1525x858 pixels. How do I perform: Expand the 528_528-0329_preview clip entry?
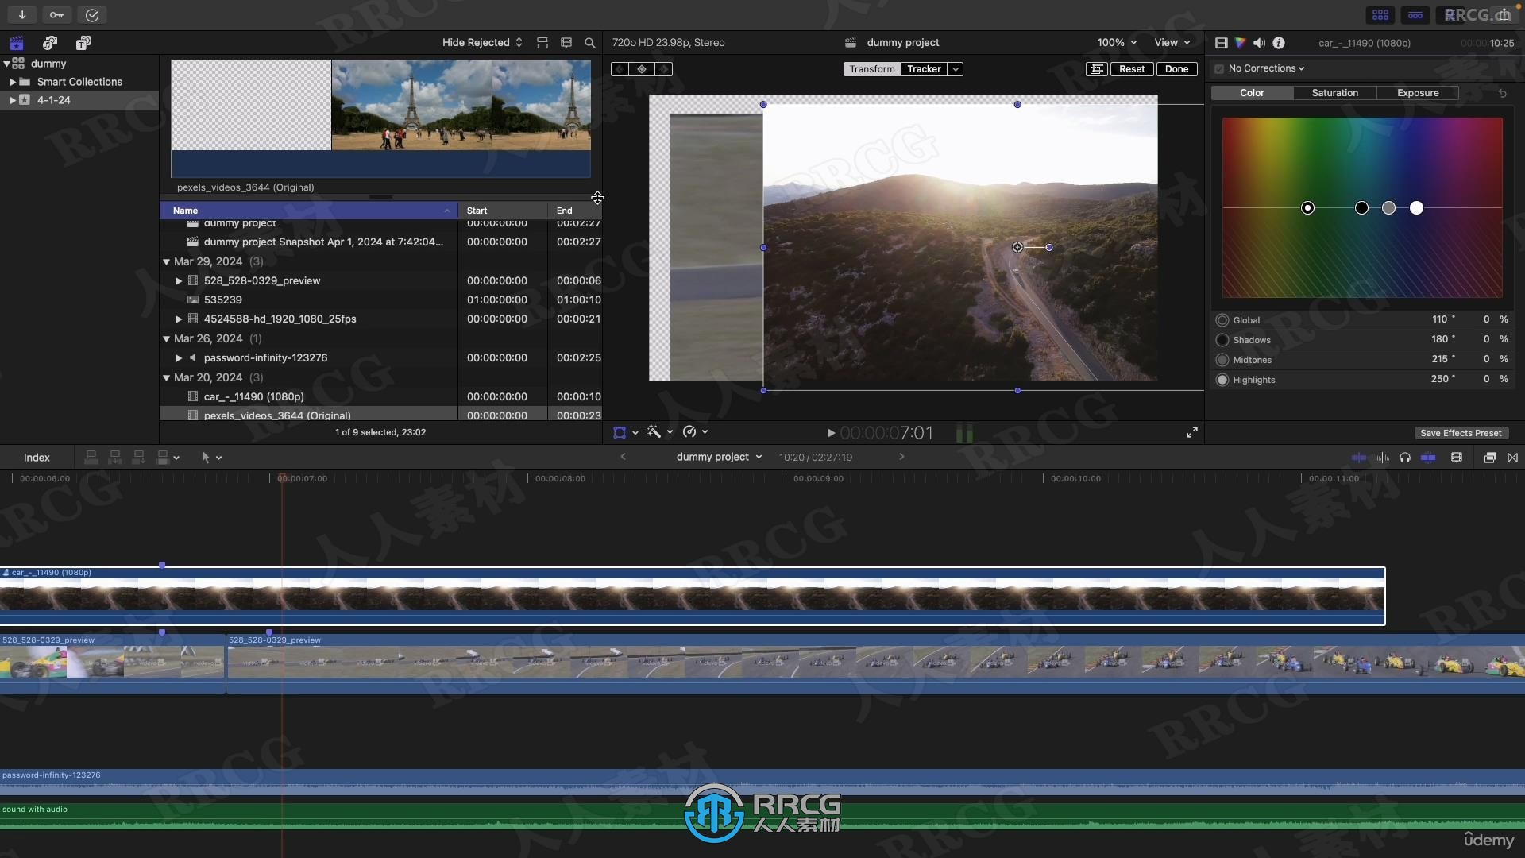tap(178, 280)
